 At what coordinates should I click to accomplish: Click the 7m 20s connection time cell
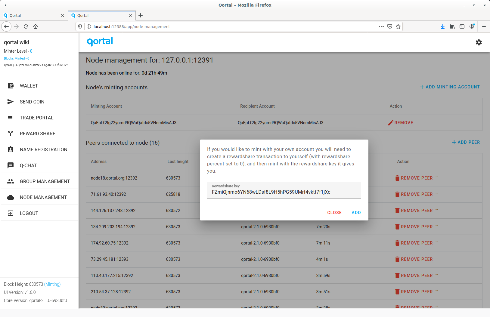pyautogui.click(x=323, y=227)
